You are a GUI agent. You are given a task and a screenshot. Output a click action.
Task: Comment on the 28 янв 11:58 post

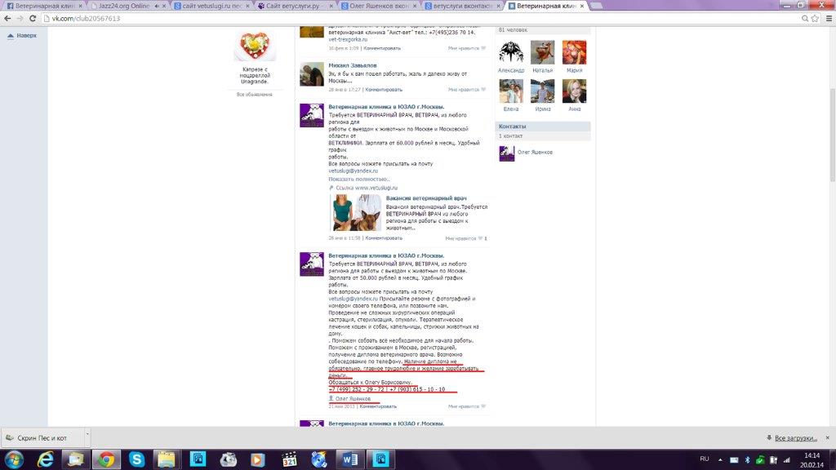click(x=384, y=238)
